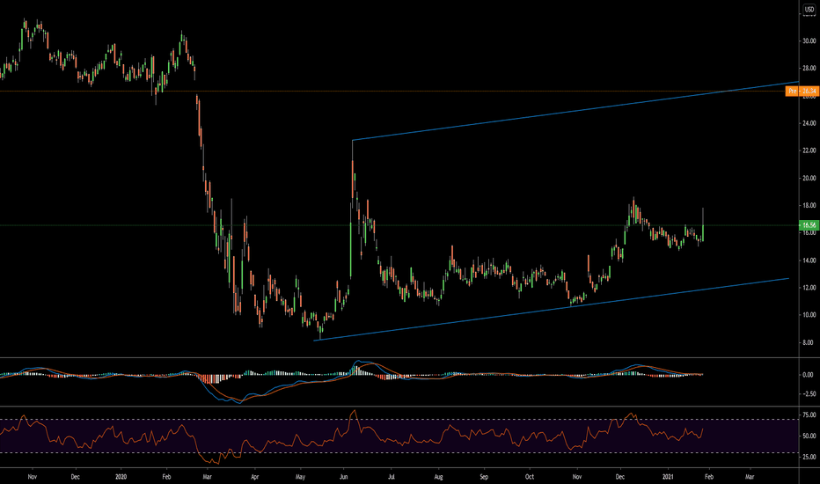Click the Sep label on time axis

tap(484, 477)
